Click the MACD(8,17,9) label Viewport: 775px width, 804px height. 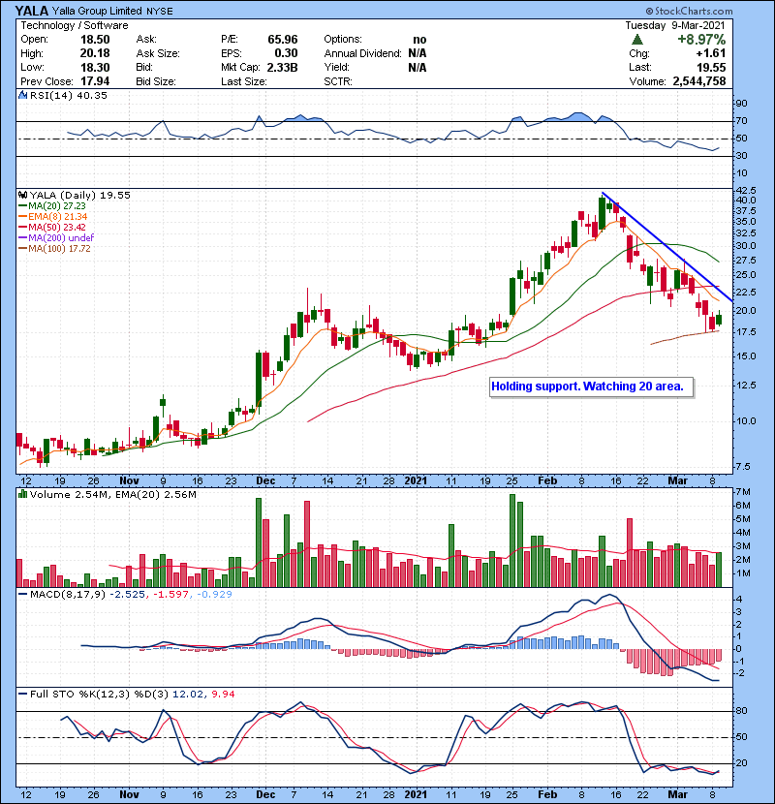(x=68, y=595)
